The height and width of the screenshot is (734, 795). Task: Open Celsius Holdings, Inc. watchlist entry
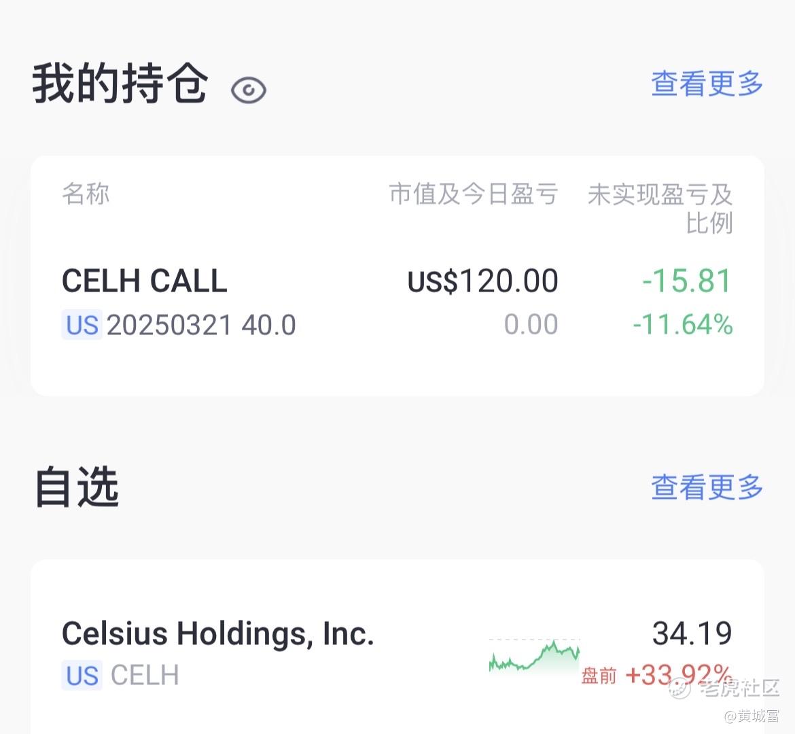(x=217, y=633)
